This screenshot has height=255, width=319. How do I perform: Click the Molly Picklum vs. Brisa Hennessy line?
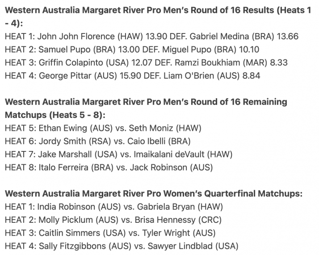(x=113, y=220)
